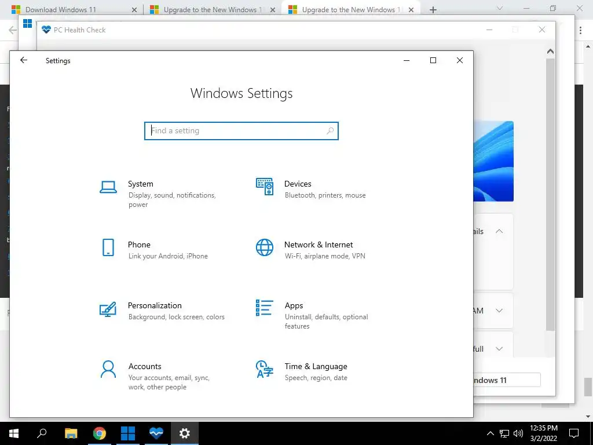
Task: Switch to Chrome in the taskbar
Action: point(100,433)
